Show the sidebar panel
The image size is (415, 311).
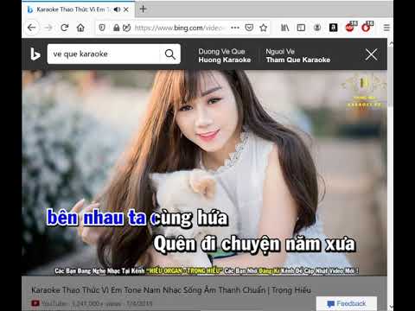coord(301,28)
